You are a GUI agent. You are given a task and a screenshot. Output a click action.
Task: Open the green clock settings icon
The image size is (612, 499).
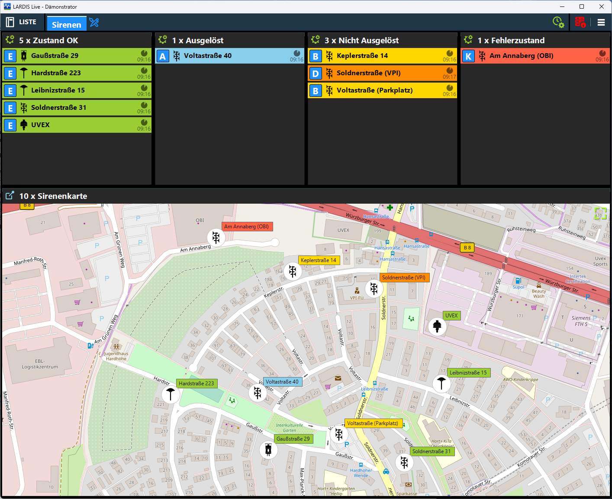(558, 22)
